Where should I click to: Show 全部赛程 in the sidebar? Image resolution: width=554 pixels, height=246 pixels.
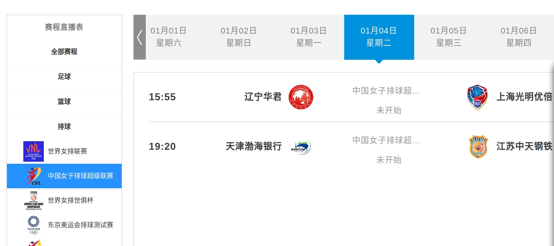[64, 52]
